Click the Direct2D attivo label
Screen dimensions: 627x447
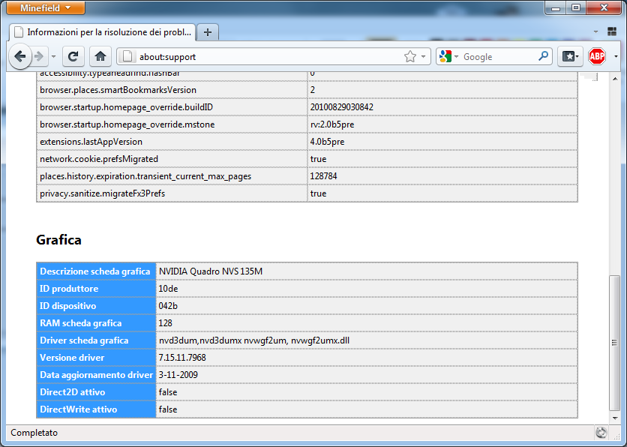pyautogui.click(x=73, y=391)
